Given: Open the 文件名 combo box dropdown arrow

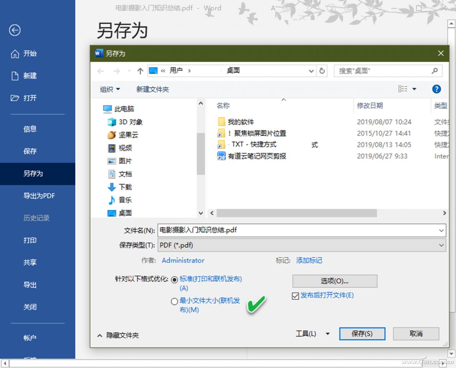Looking at the screenshot, I should coord(441,231).
